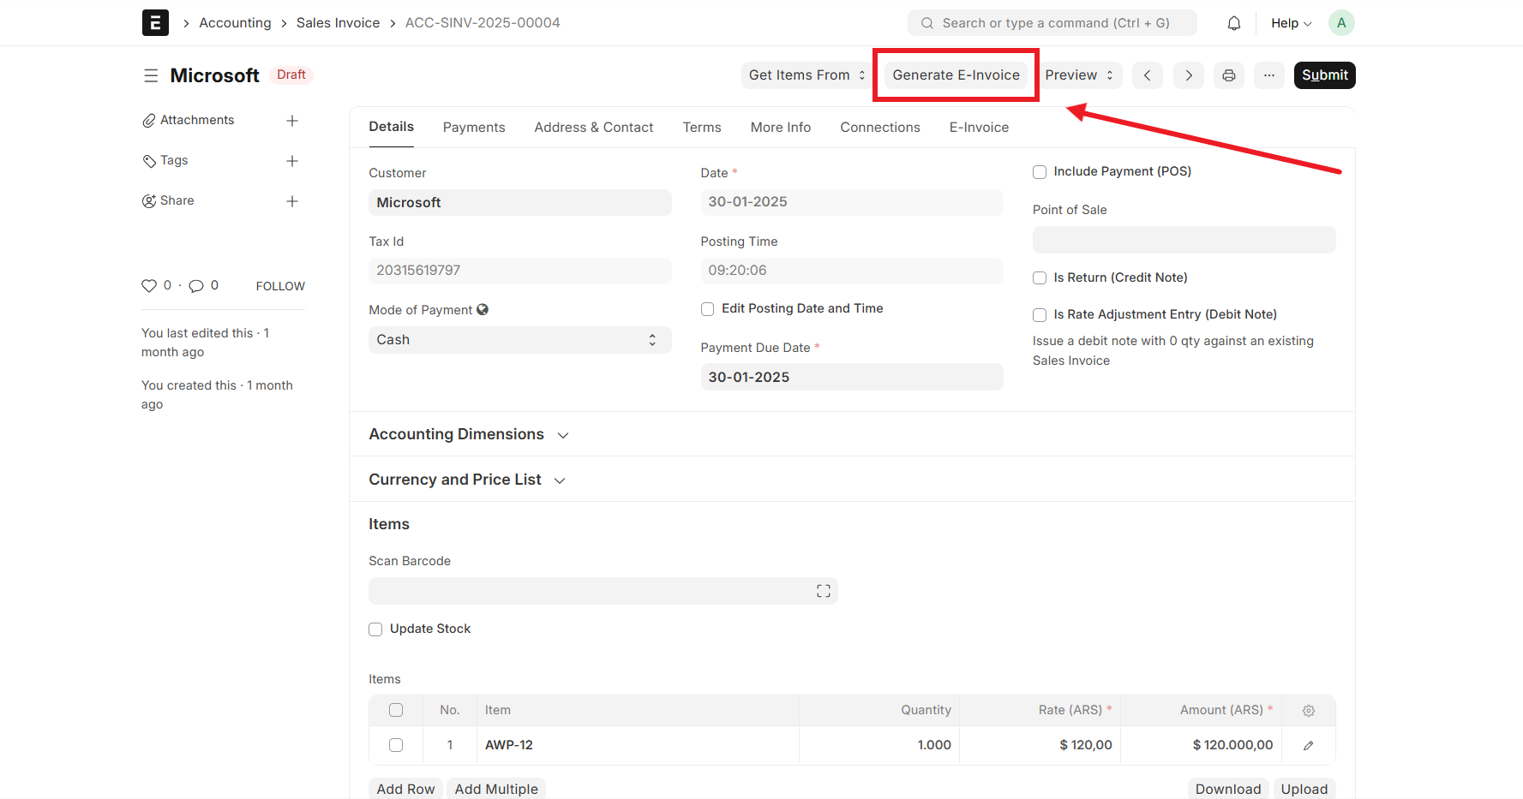The height and width of the screenshot is (799, 1523).
Task: Switch to the Payments tab
Action: point(474,127)
